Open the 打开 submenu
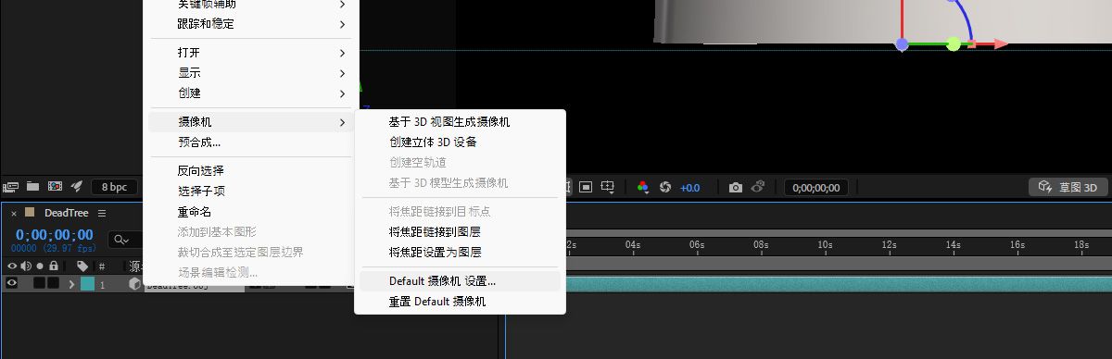This screenshot has height=359, width=1112. tap(250, 53)
